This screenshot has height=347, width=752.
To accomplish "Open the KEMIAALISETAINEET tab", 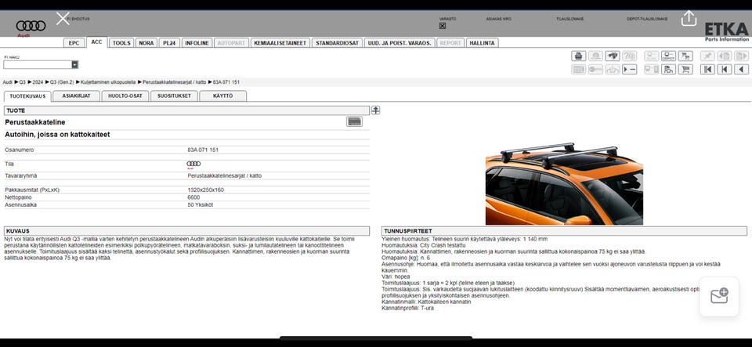I will (280, 42).
